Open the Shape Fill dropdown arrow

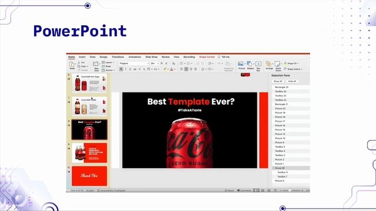(298, 63)
